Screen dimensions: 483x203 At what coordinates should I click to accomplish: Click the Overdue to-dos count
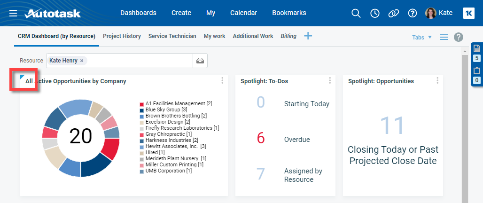tap(261, 138)
